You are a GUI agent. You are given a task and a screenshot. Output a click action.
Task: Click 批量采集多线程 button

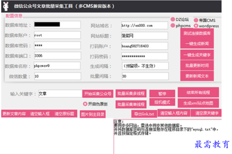click(131, 94)
